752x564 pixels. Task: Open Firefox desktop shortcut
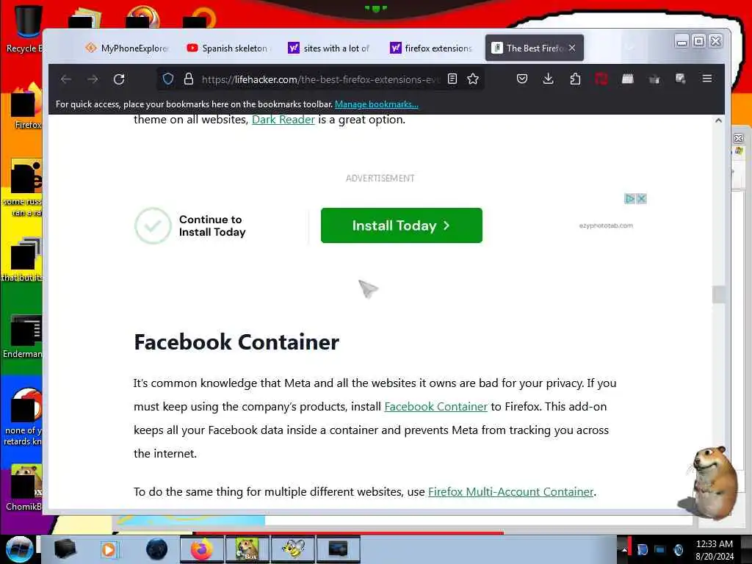[x=26, y=106]
